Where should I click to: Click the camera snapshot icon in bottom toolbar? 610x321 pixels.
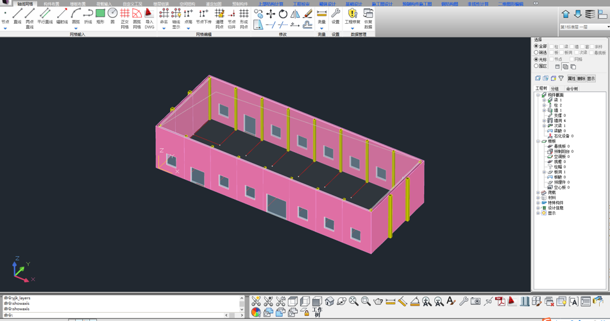click(x=475, y=300)
